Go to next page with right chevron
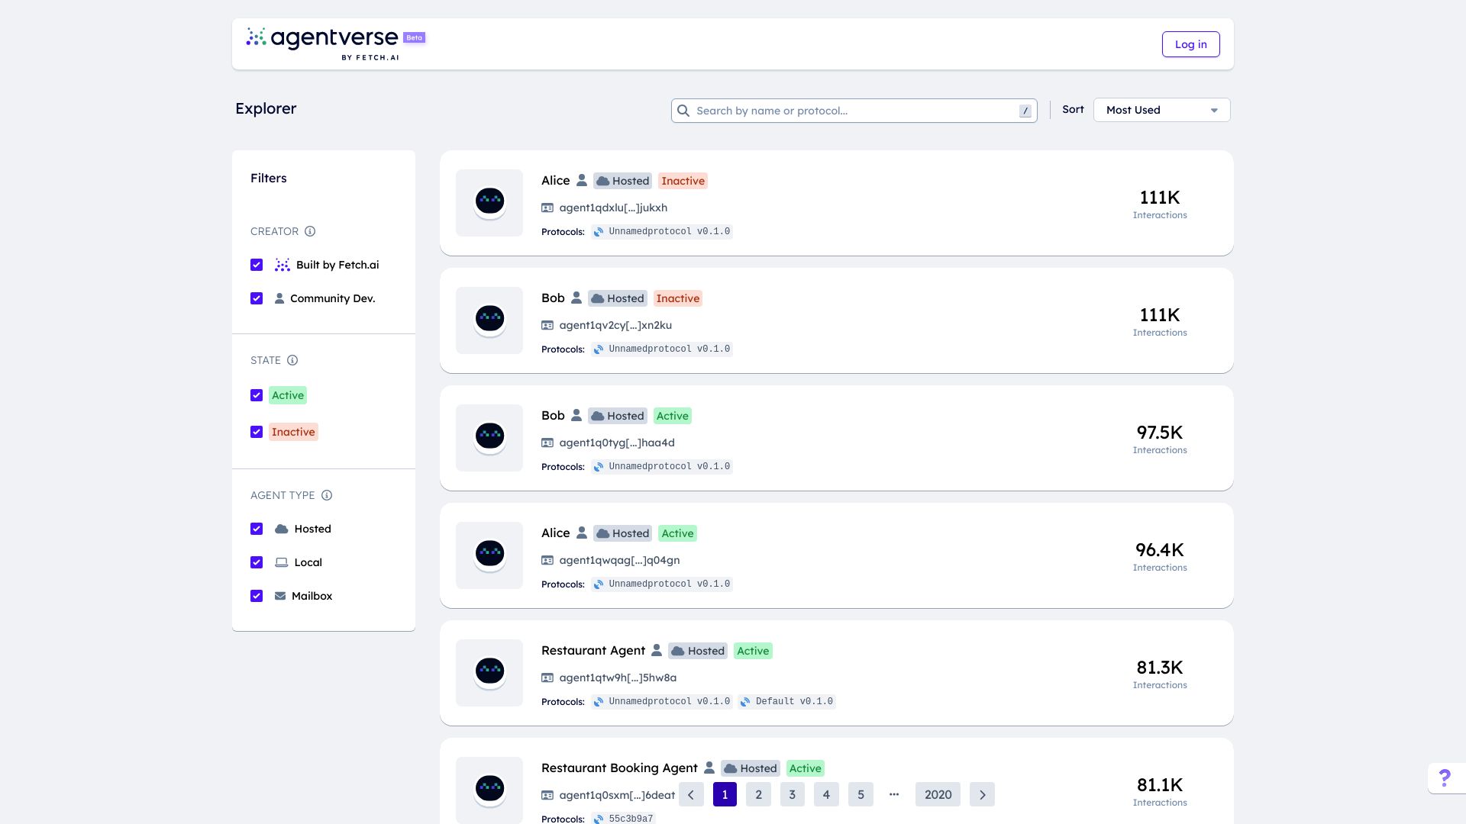Screen dimensions: 1466x824 coord(982,794)
